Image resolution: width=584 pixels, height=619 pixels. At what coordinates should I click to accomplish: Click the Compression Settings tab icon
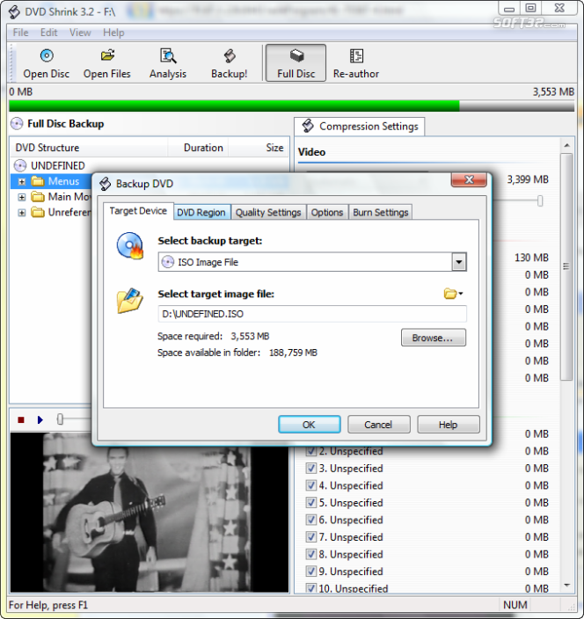[x=308, y=127]
